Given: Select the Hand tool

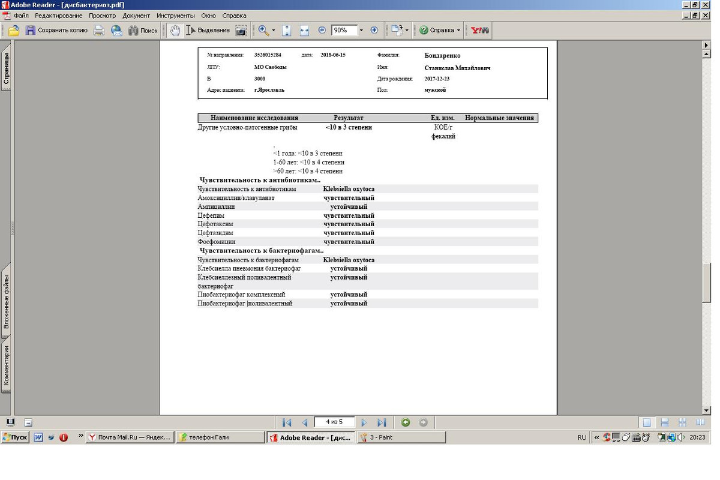Looking at the screenshot, I should coord(175,30).
